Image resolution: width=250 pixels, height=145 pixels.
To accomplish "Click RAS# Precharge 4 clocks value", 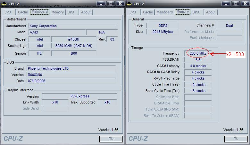I will coord(198,78).
